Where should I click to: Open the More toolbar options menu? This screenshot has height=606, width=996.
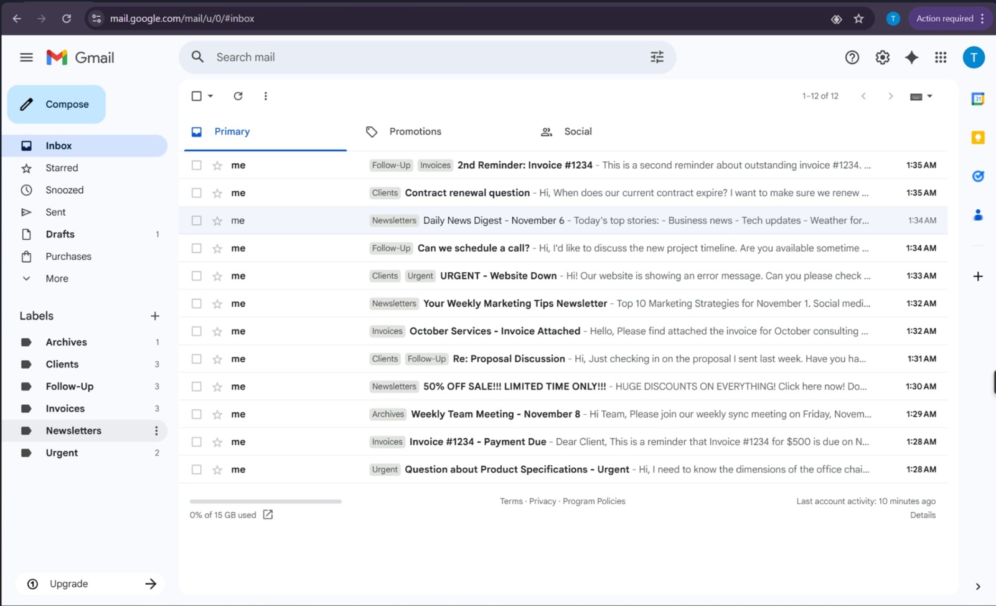[266, 96]
